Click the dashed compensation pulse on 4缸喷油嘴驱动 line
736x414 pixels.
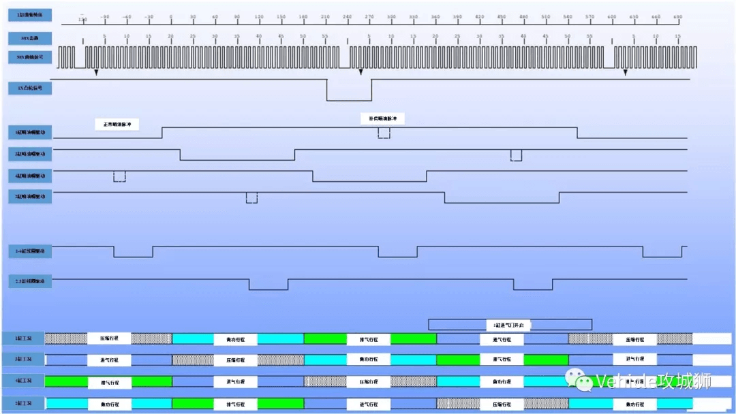point(119,176)
